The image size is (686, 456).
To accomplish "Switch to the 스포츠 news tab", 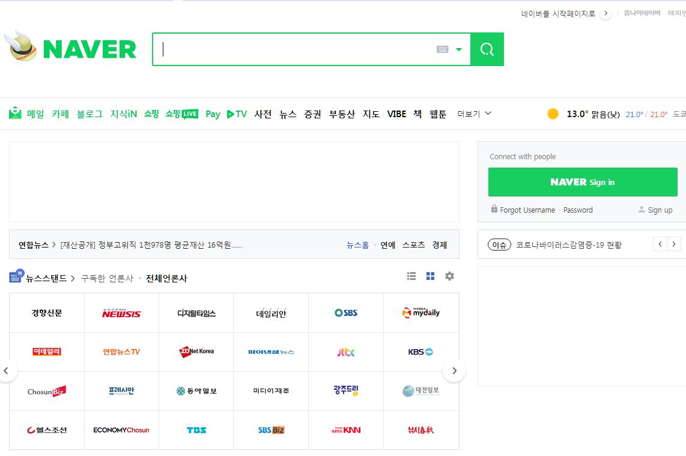I will point(413,245).
